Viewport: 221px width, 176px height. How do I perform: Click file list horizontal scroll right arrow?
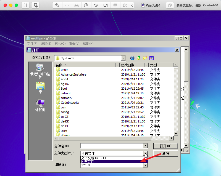click(171, 138)
